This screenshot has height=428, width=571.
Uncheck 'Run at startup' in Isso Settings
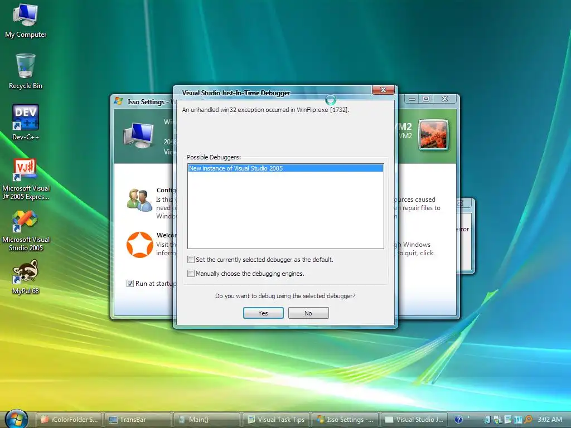click(x=130, y=283)
